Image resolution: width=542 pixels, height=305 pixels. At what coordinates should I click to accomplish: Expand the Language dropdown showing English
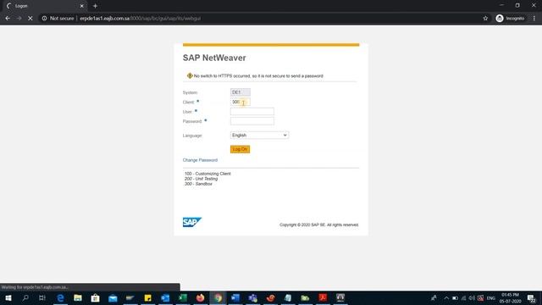259,136
